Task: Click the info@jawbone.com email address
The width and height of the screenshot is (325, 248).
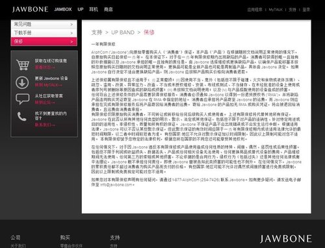Action: [x=116, y=185]
